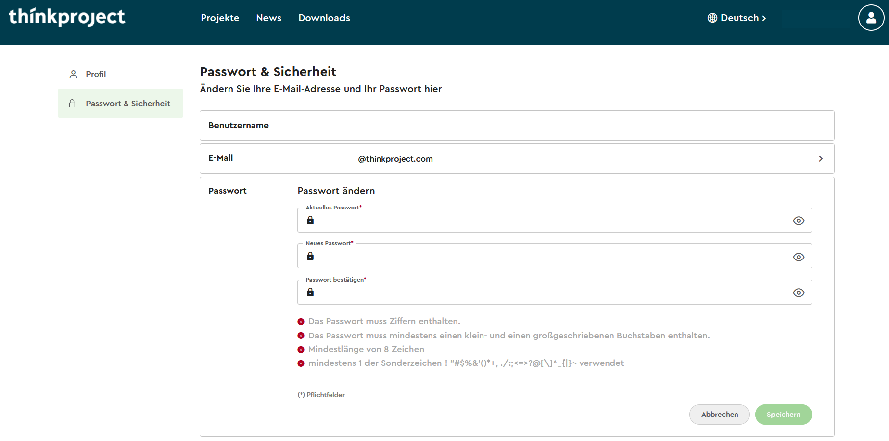Click the padlock icon beside Passwort & Sicherheit
The width and height of the screenshot is (889, 441).
(72, 104)
